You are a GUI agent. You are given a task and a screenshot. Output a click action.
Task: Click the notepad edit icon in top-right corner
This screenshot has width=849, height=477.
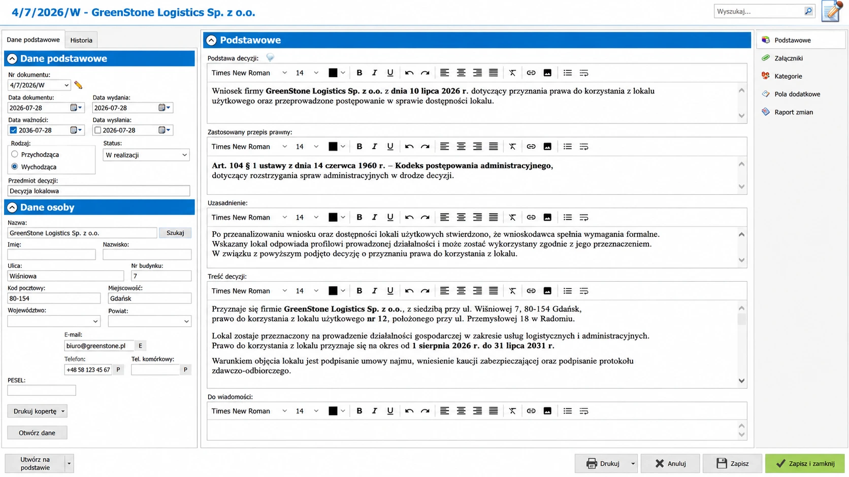point(832,11)
